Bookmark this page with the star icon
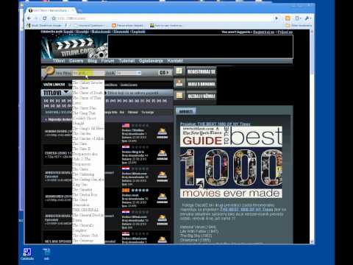The height and width of the screenshot is (265, 353). (54, 18)
